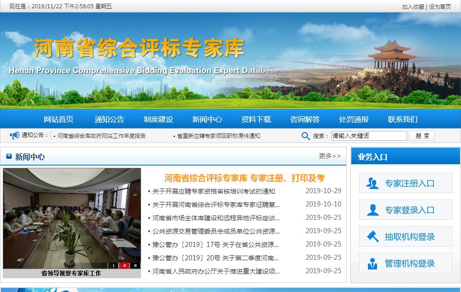The image size is (461, 292).
Task: Click the management agency login icon
Action: (x=372, y=263)
